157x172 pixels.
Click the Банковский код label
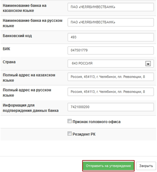[17, 36]
